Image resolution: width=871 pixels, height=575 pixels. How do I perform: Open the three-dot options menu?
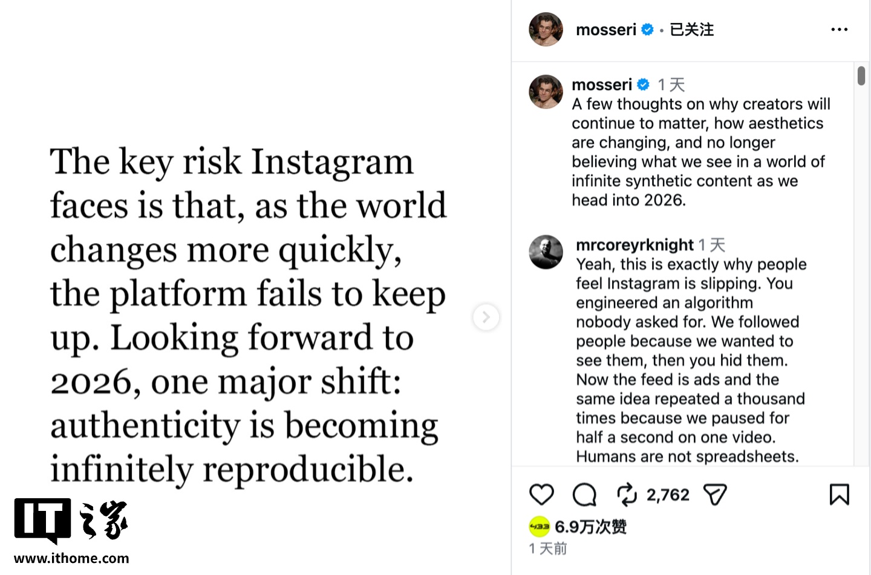pos(839,29)
